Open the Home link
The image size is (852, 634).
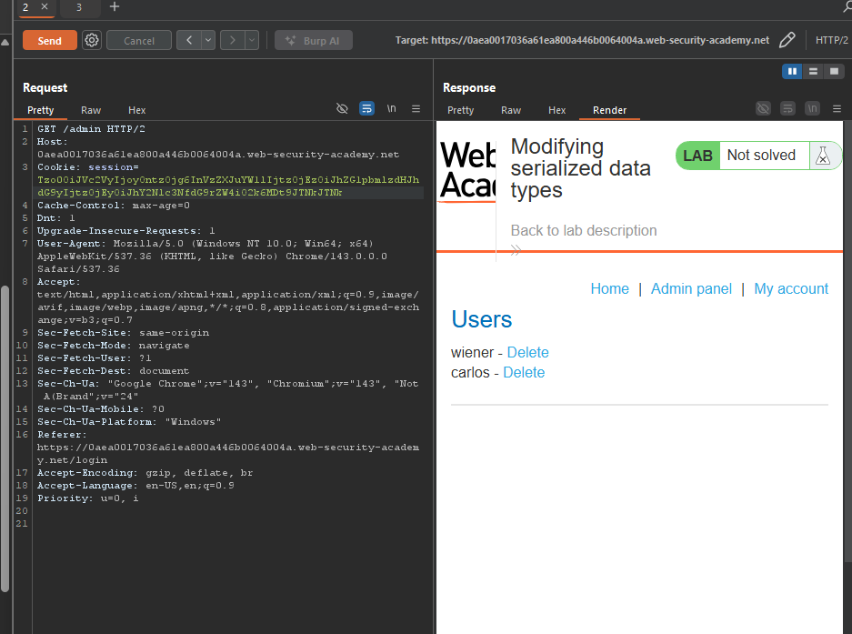pos(609,288)
